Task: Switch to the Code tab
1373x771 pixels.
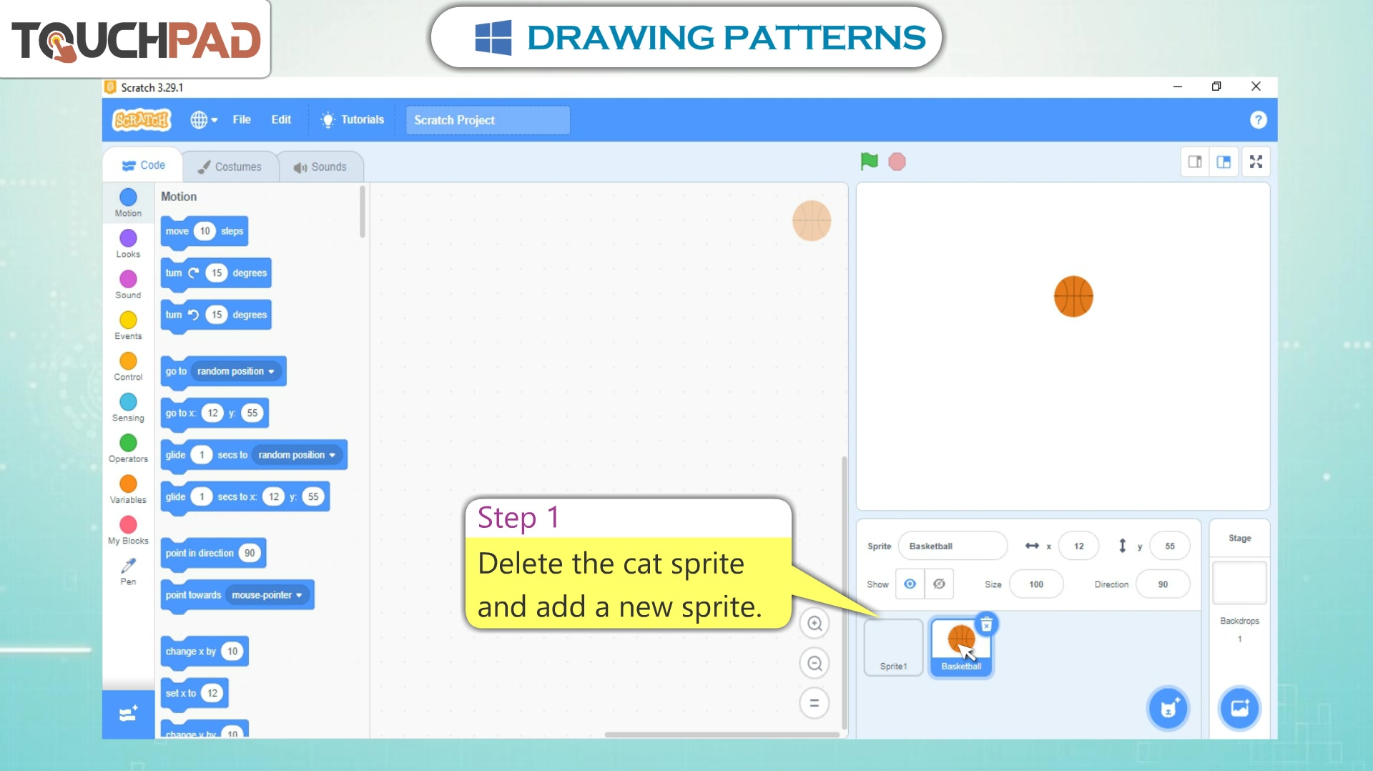Action: pos(144,166)
